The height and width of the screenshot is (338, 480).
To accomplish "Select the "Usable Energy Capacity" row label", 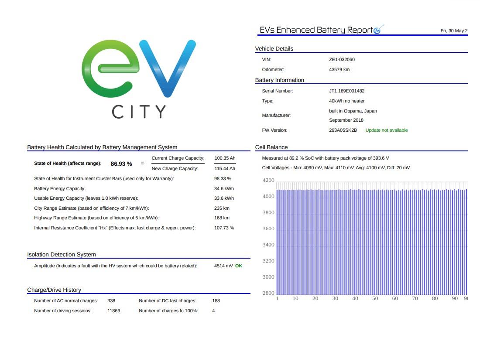I will pyautogui.click(x=86, y=198).
